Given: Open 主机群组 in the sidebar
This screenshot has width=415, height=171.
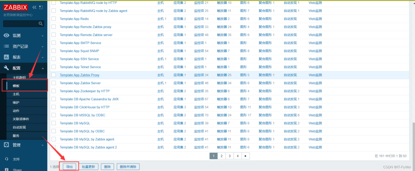Looking at the screenshot, I should point(19,77).
